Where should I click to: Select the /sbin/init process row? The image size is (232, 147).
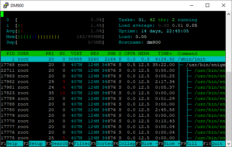point(112,59)
